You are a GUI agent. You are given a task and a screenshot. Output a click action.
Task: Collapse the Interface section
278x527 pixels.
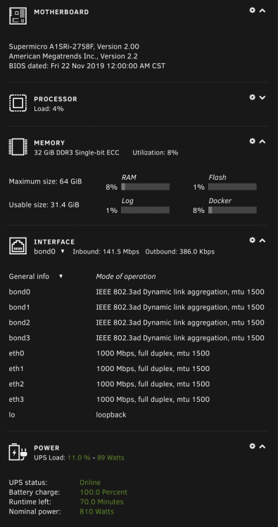pos(263,240)
